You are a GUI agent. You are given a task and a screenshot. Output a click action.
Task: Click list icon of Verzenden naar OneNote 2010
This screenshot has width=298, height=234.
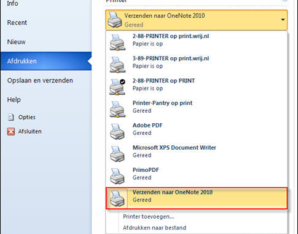[x=117, y=198]
